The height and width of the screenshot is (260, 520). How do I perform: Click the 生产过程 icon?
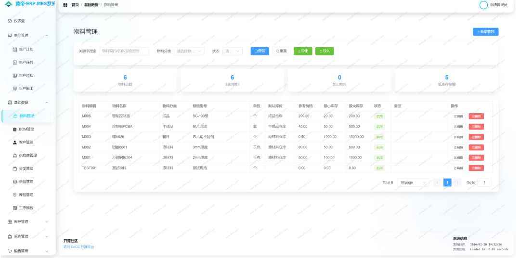point(14,76)
